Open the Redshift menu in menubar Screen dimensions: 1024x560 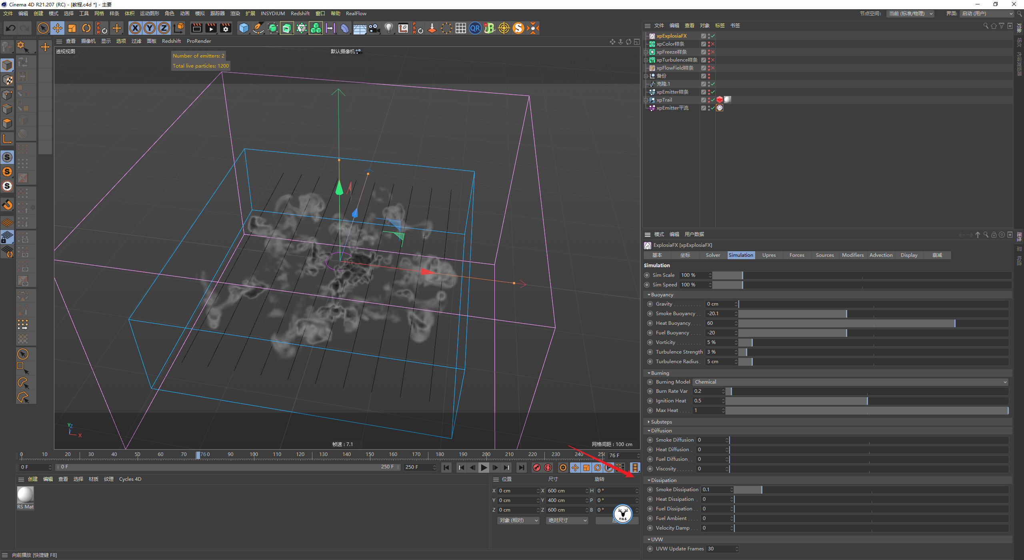click(x=300, y=14)
